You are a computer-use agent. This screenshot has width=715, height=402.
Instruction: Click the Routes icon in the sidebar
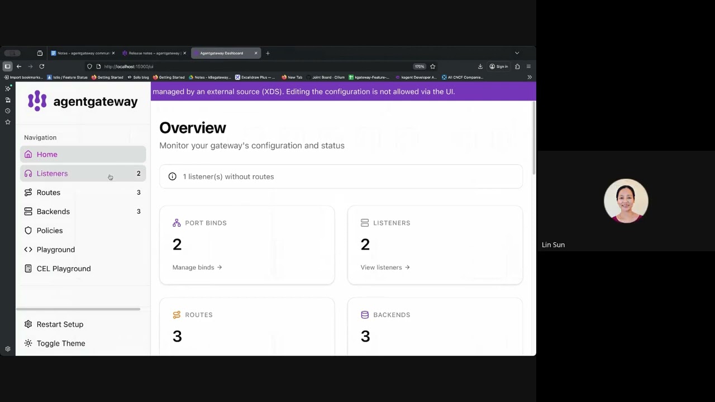click(x=28, y=192)
